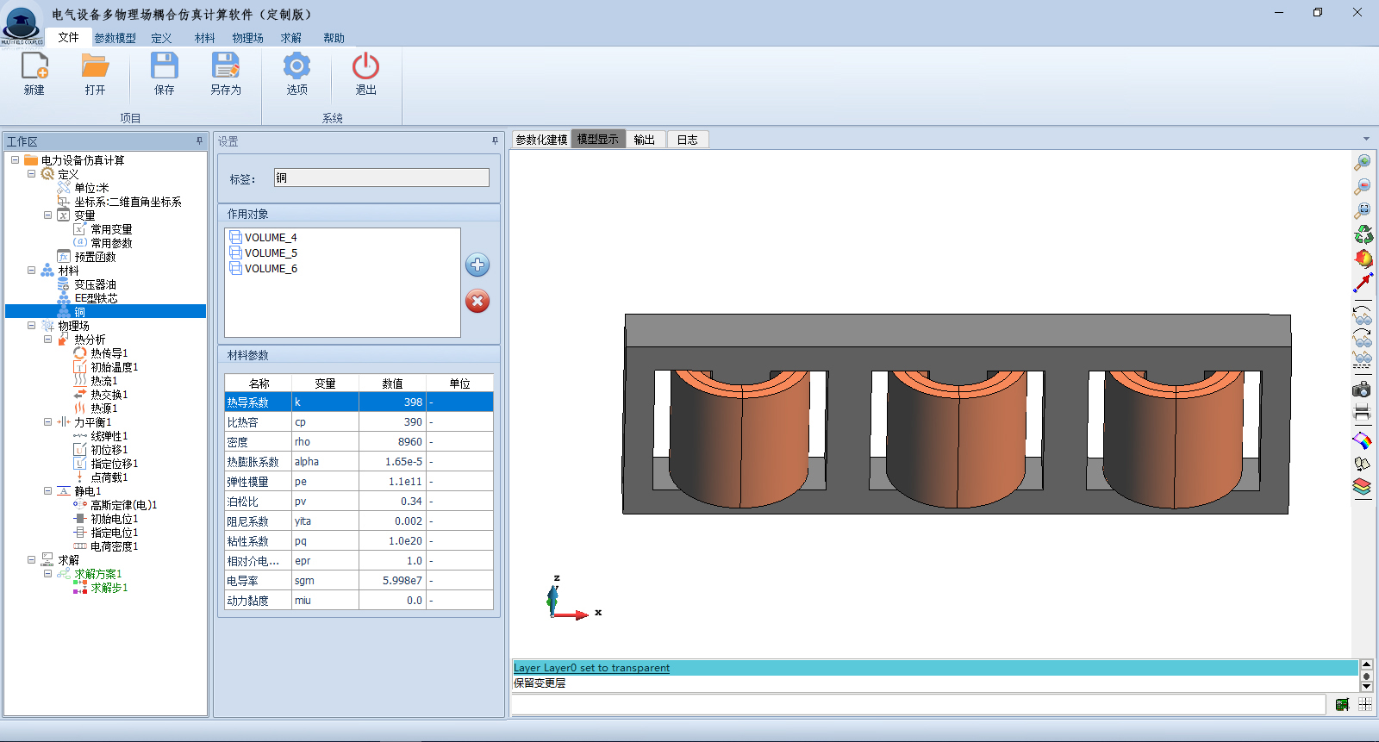Click the 退出 (Exit) power icon
This screenshot has width=1379, height=742.
365,66
